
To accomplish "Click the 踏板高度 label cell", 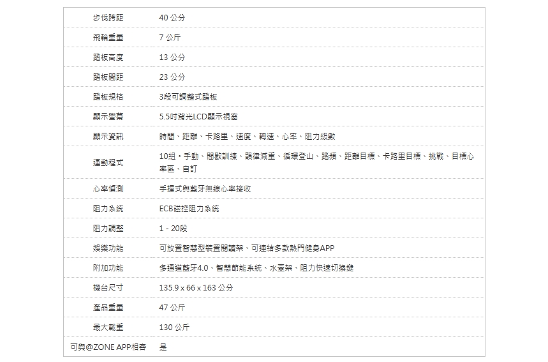I will tap(108, 57).
